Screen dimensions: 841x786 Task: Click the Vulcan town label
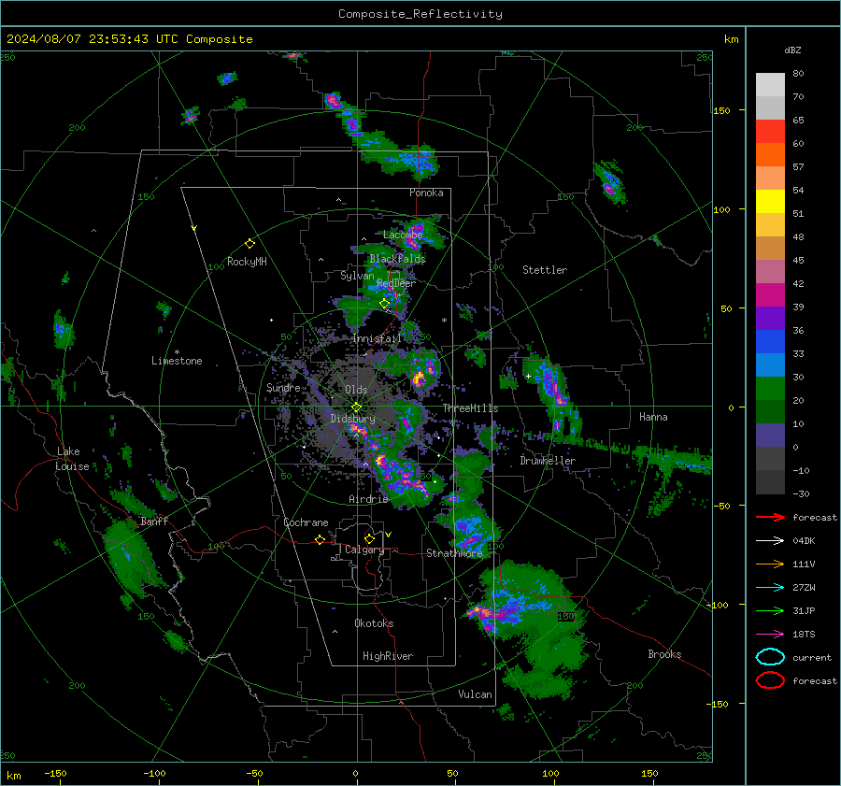(475, 694)
